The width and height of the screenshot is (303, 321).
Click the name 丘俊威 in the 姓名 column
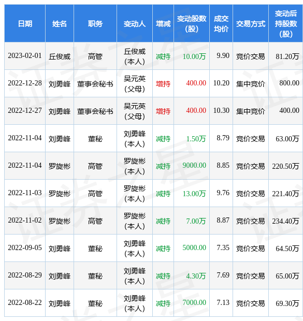(x=60, y=56)
